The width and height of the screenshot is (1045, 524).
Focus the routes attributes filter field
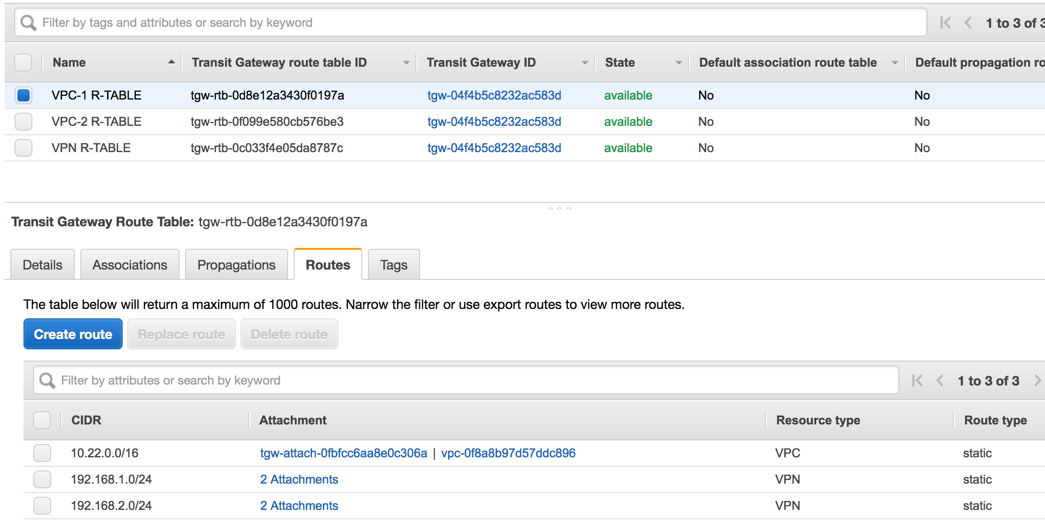(466, 380)
